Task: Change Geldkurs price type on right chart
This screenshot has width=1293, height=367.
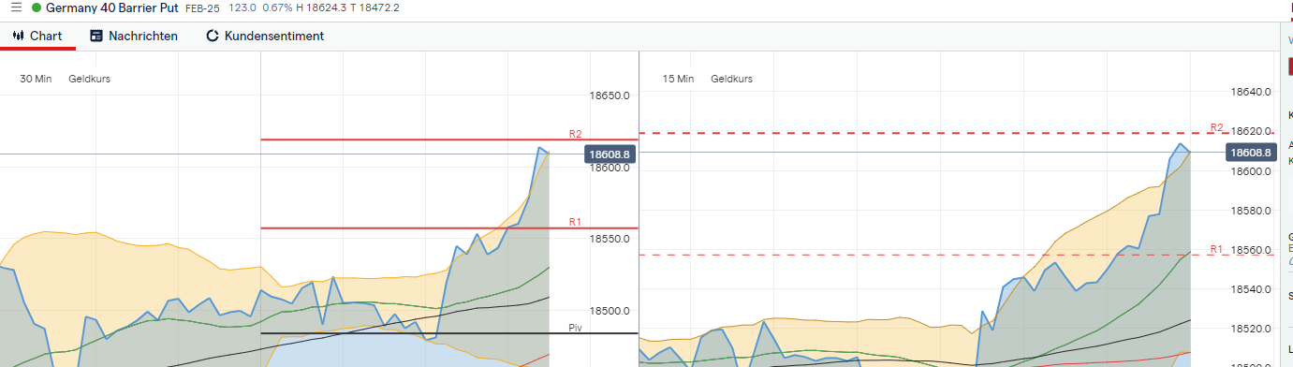Action: click(731, 79)
